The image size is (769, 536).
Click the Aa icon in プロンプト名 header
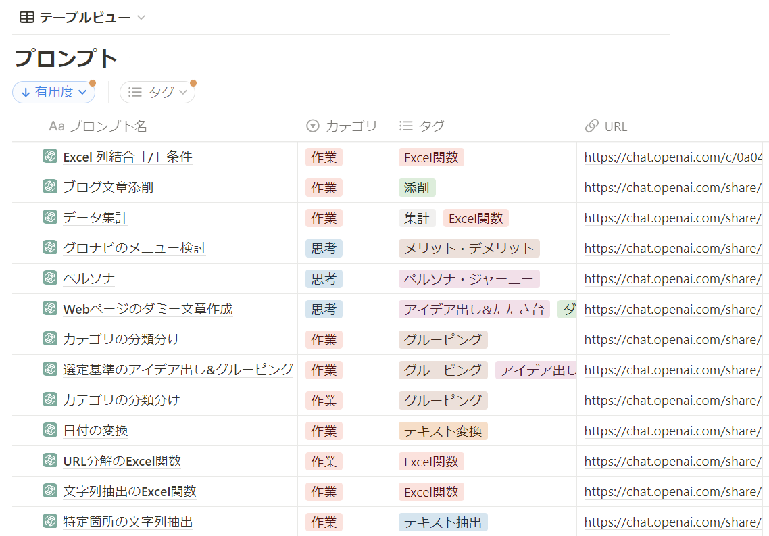coord(57,126)
